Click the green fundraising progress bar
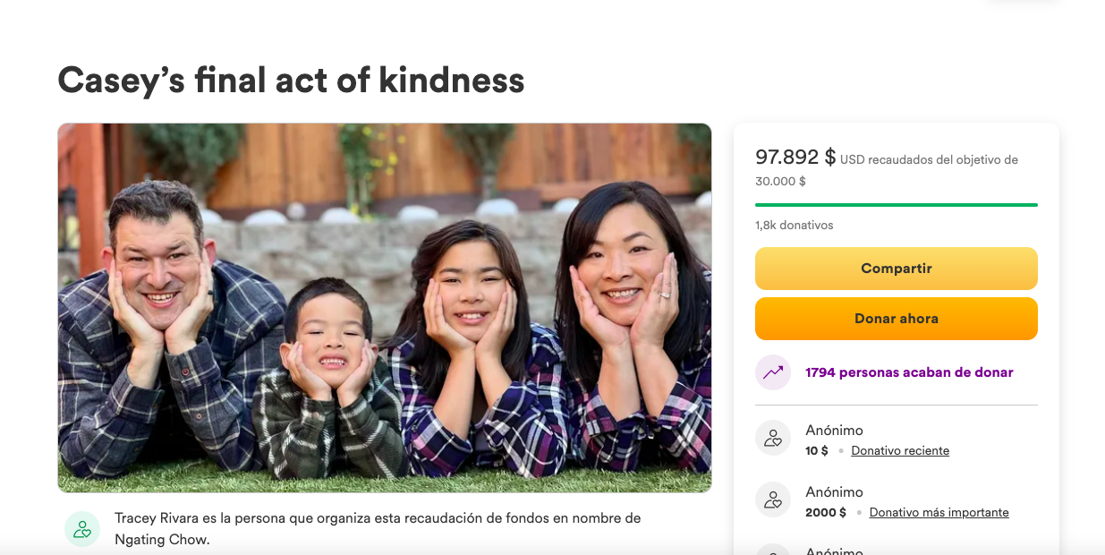Image resolution: width=1105 pixels, height=555 pixels. (896, 205)
